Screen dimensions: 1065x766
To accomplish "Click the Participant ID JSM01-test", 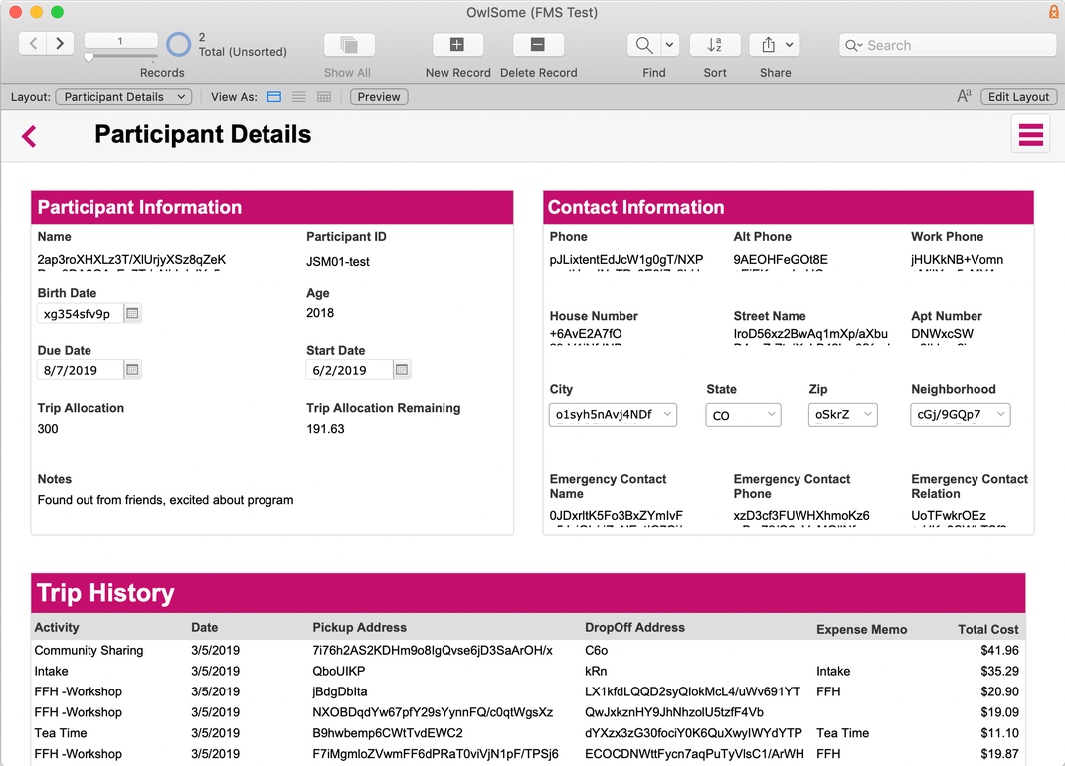I will pyautogui.click(x=337, y=262).
